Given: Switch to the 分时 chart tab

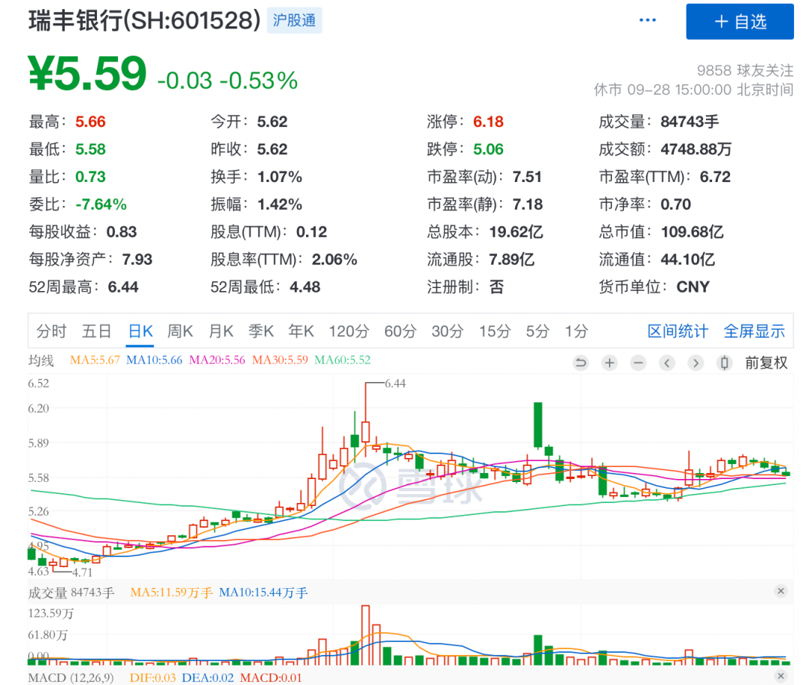Looking at the screenshot, I should pos(51,331).
